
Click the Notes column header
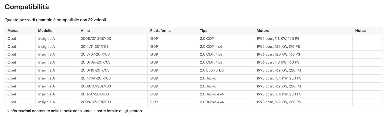pos(360,31)
